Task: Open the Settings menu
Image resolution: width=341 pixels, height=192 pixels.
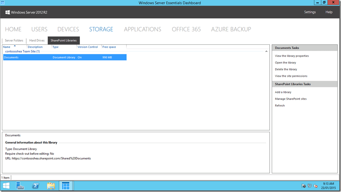Action: point(310,12)
